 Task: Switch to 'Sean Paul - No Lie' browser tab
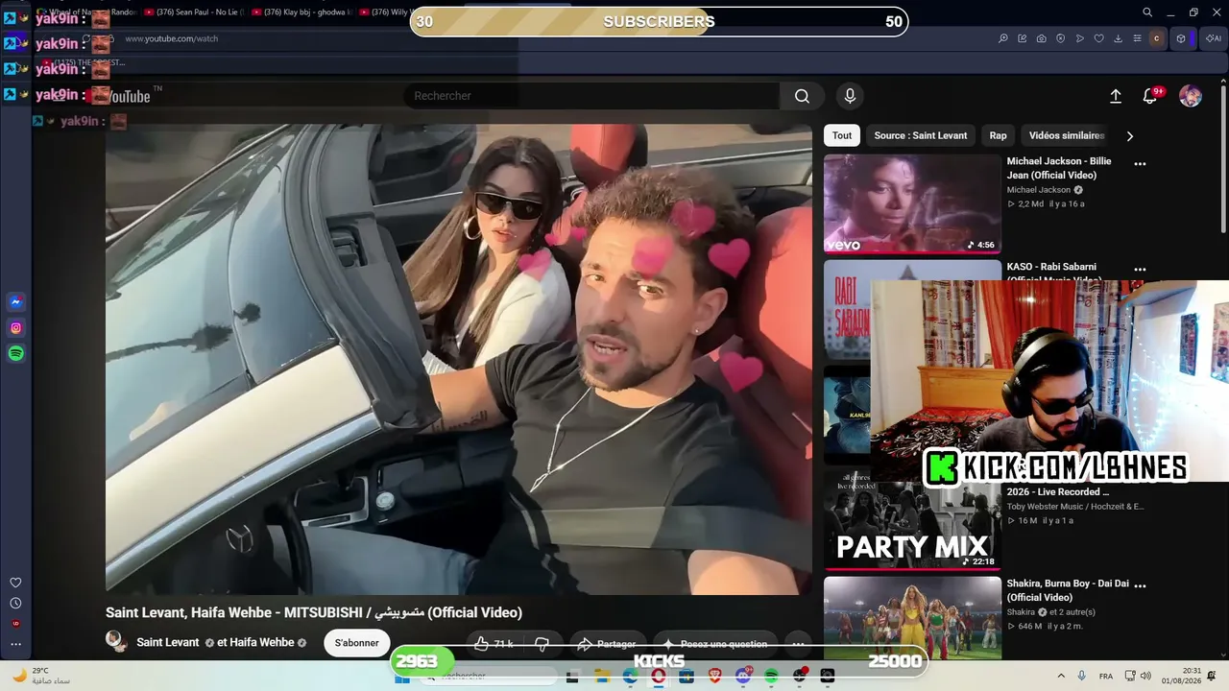[x=195, y=12]
